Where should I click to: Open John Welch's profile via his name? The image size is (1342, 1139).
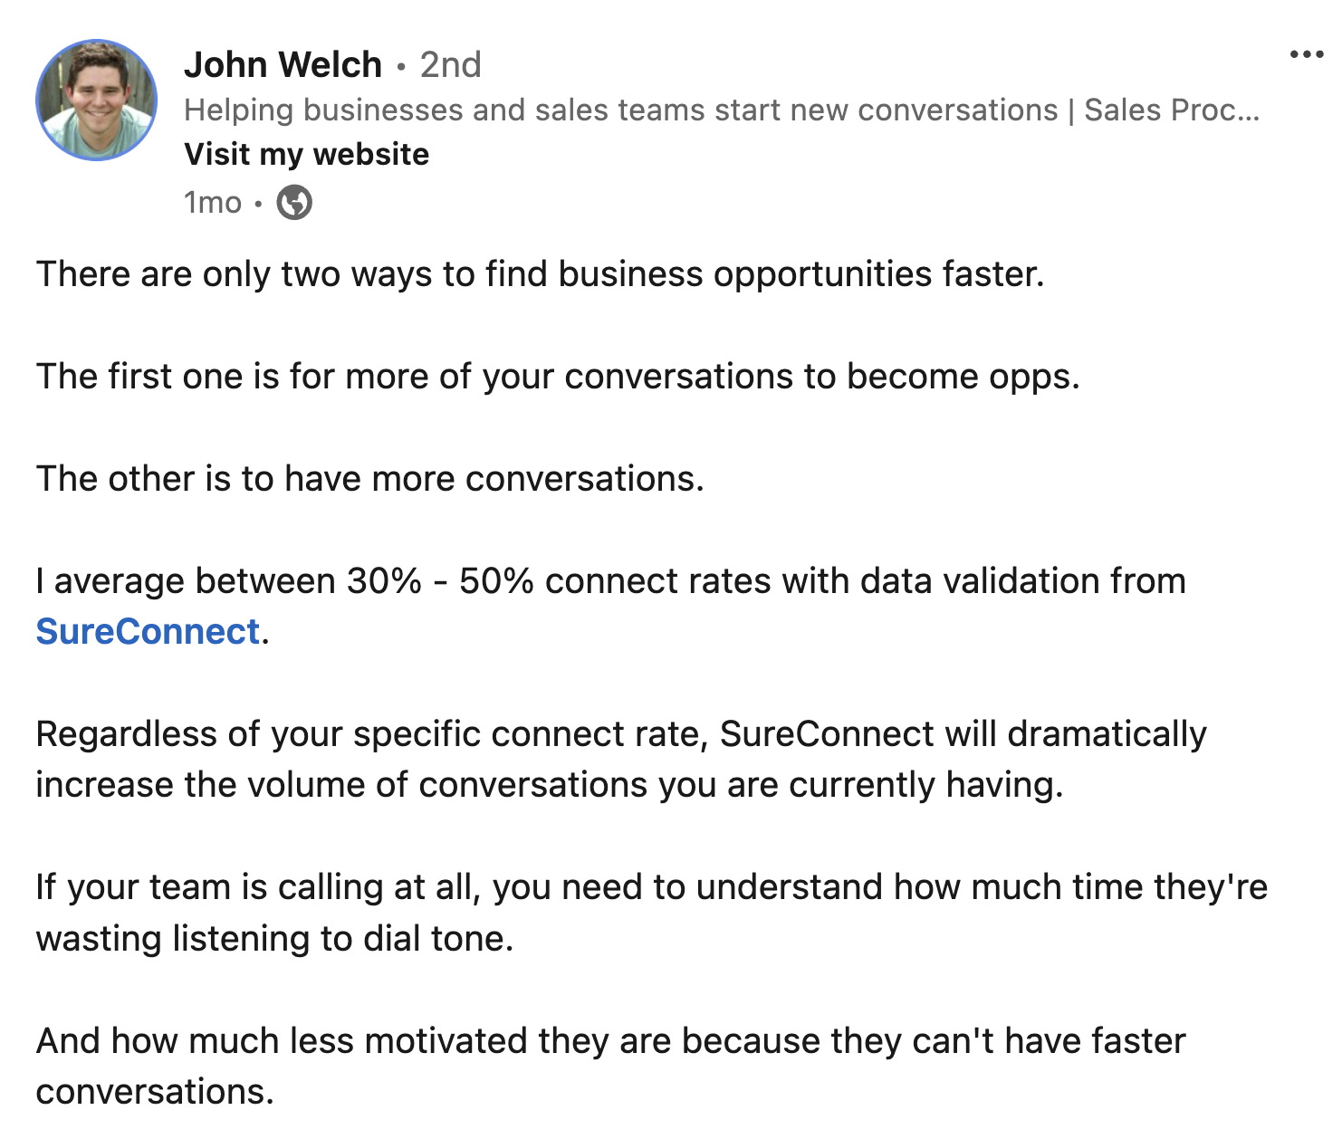(x=283, y=65)
